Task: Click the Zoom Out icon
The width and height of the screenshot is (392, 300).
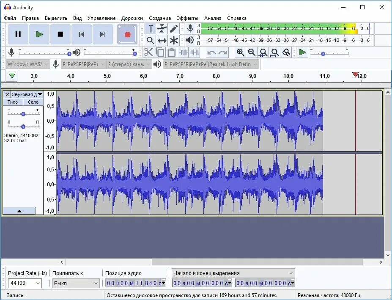Action: point(252,52)
